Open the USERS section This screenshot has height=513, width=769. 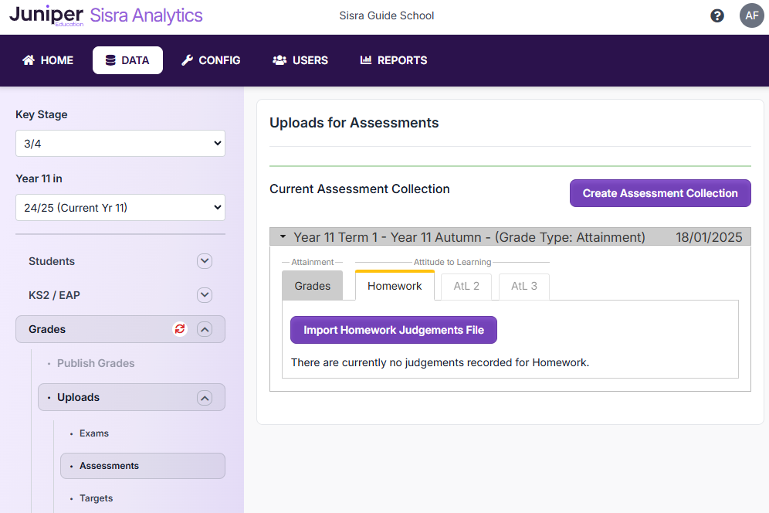click(300, 60)
